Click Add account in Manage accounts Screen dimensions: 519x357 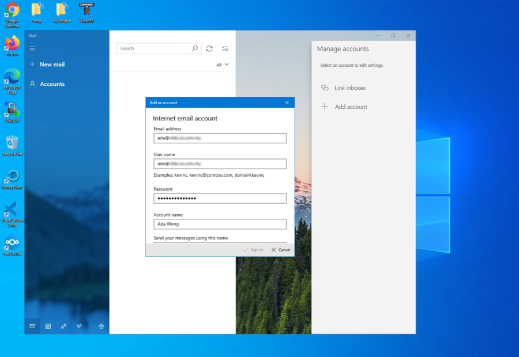351,107
